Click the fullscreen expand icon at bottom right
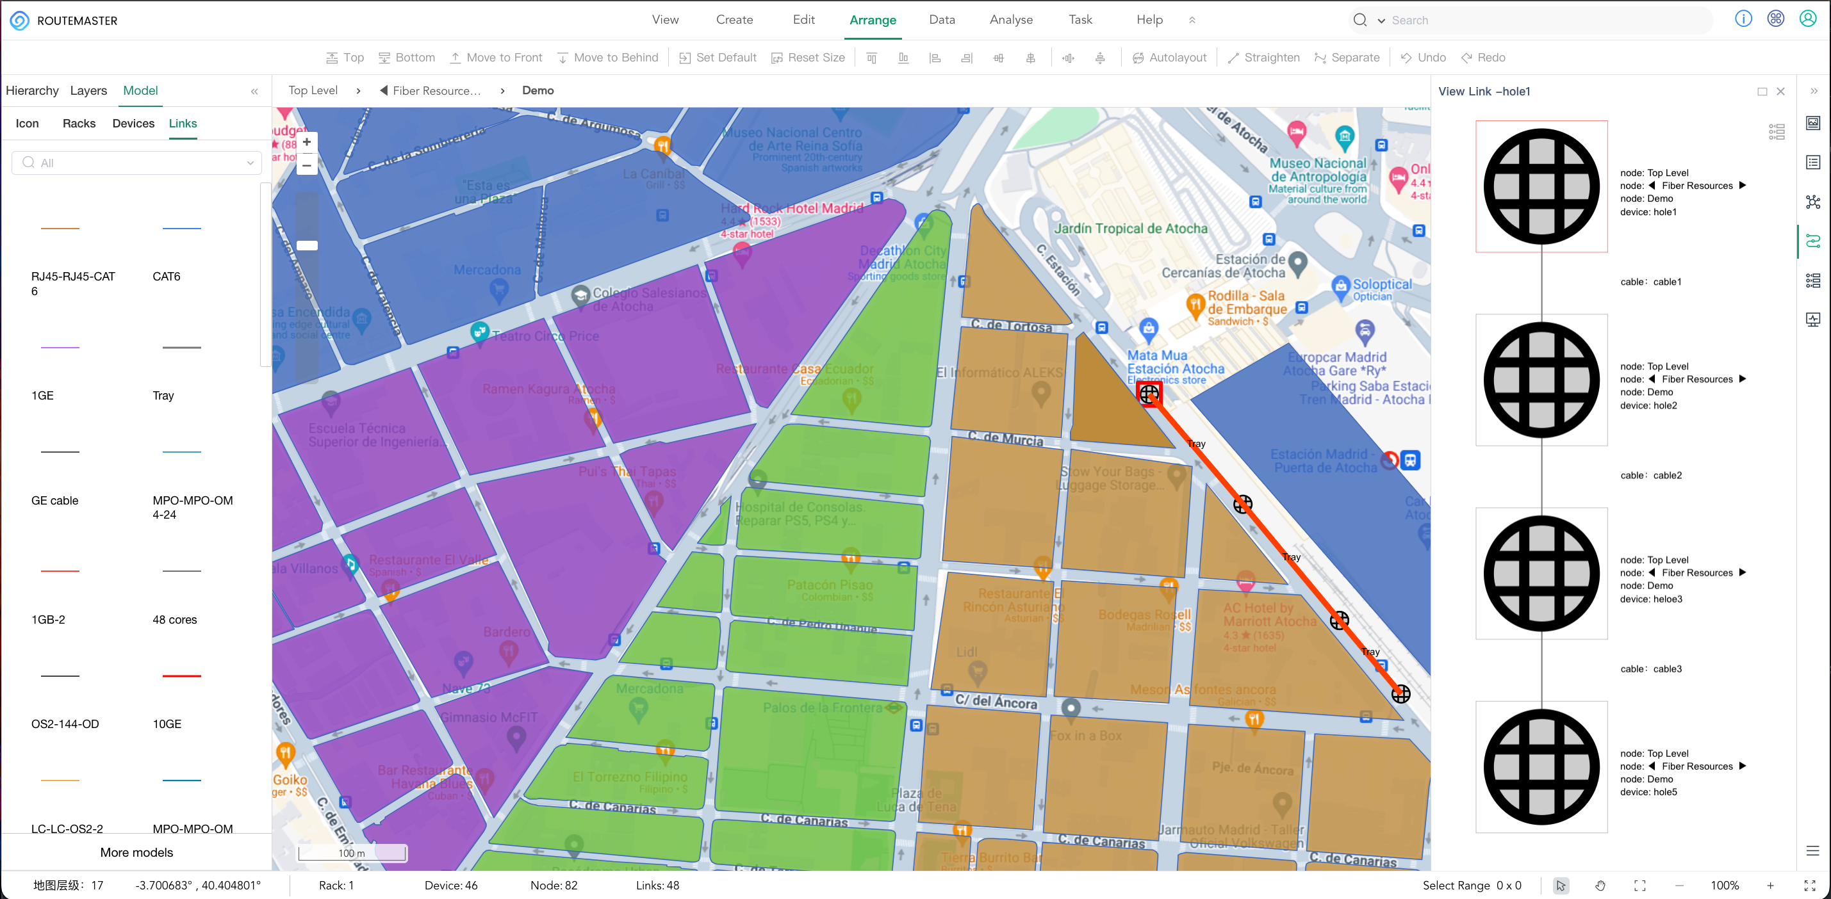Image resolution: width=1831 pixels, height=899 pixels. [1810, 886]
